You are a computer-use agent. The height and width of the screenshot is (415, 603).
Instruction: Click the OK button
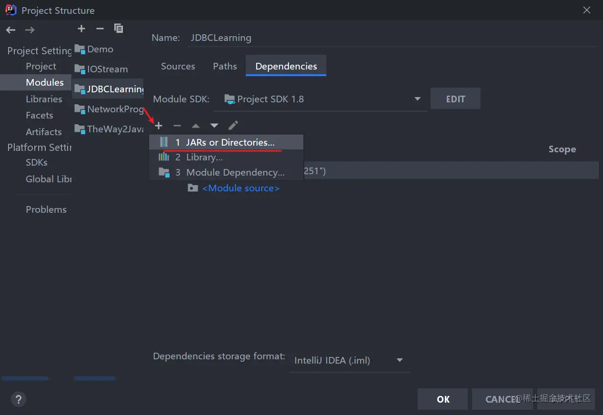(443, 399)
